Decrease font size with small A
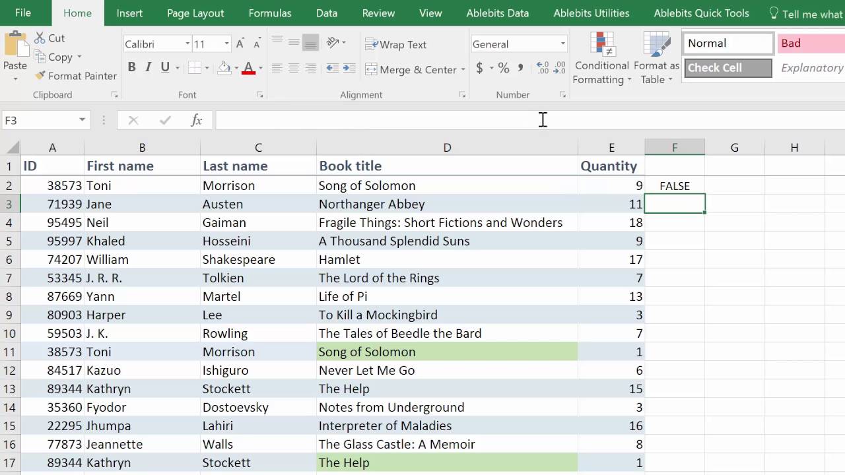Screen dimensions: 845x475 [255, 44]
